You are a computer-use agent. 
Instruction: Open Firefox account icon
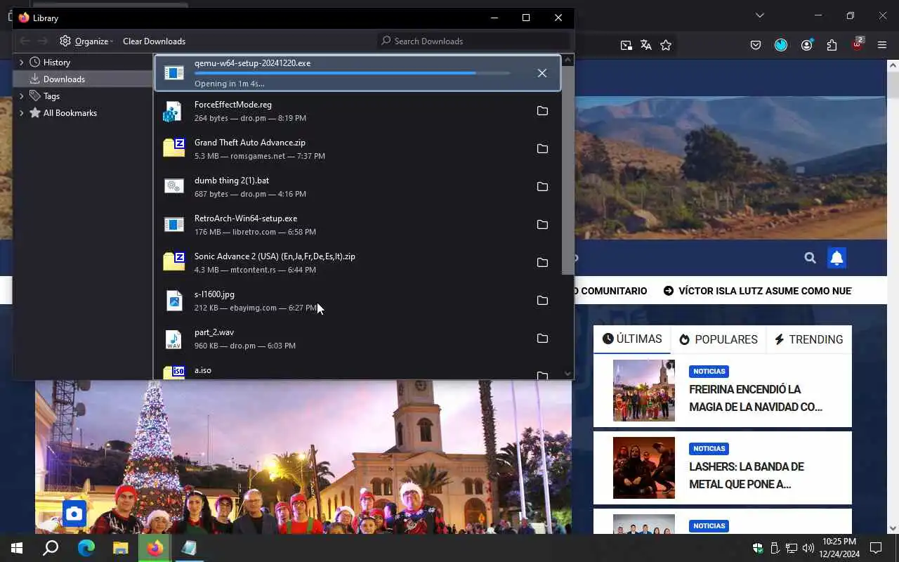click(807, 45)
